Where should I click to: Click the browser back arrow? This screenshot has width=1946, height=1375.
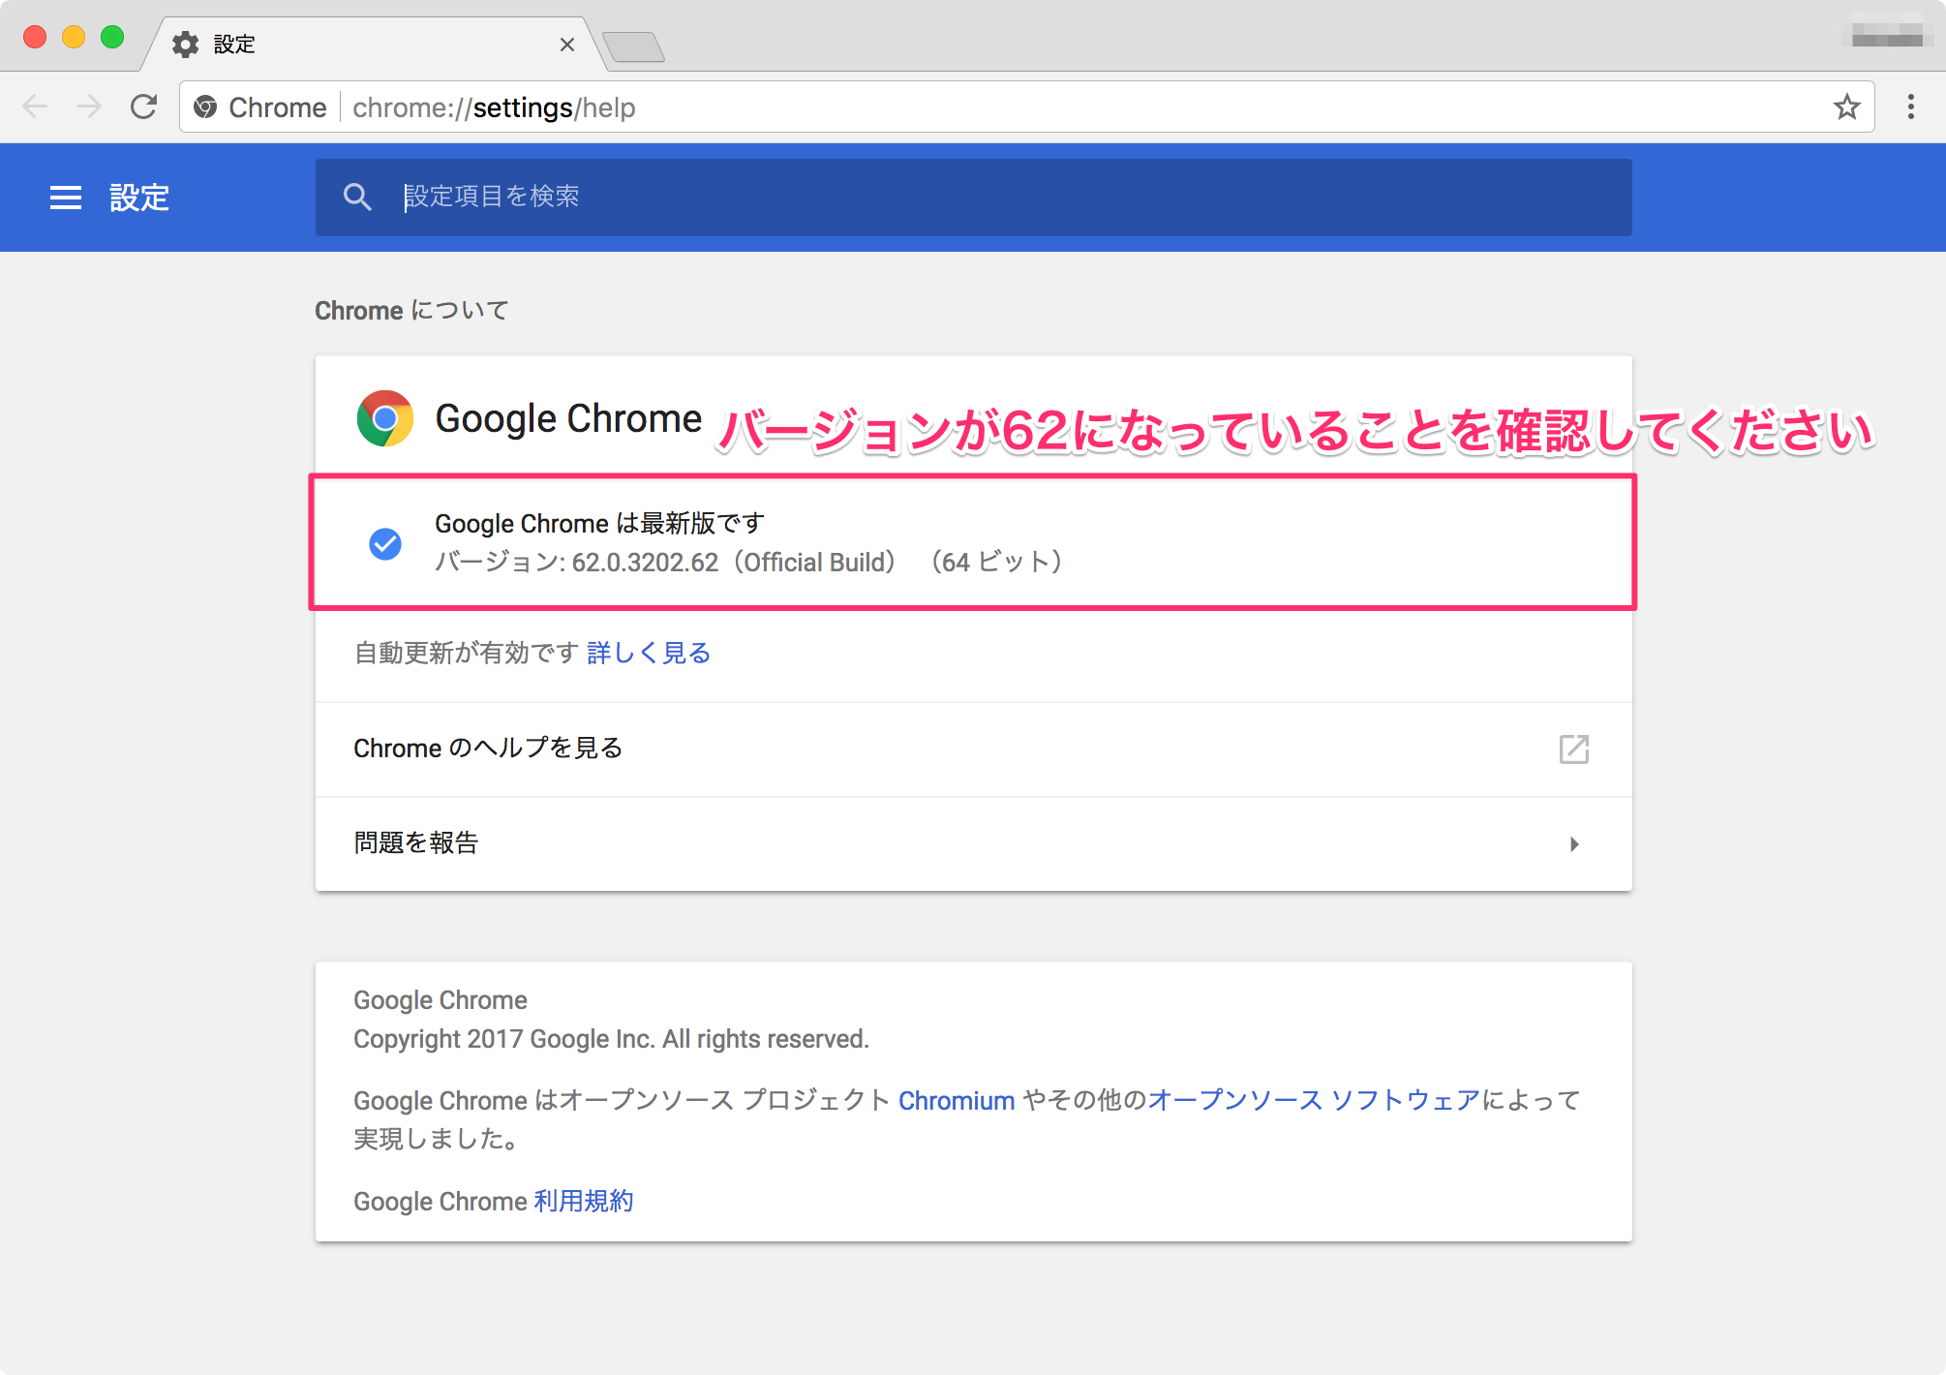point(35,107)
